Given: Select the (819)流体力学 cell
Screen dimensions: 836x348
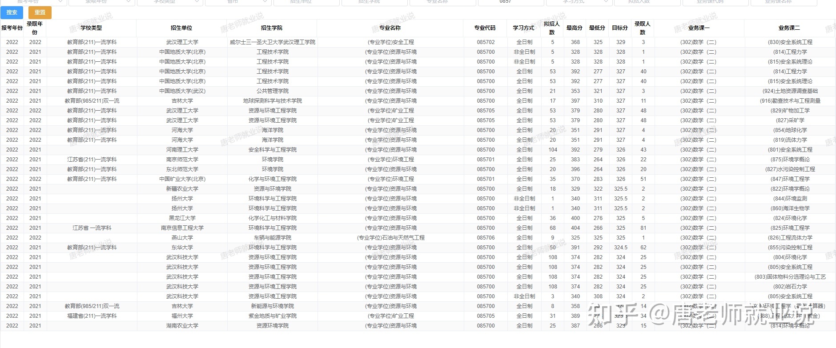Looking at the screenshot, I should pyautogui.click(x=790, y=140).
